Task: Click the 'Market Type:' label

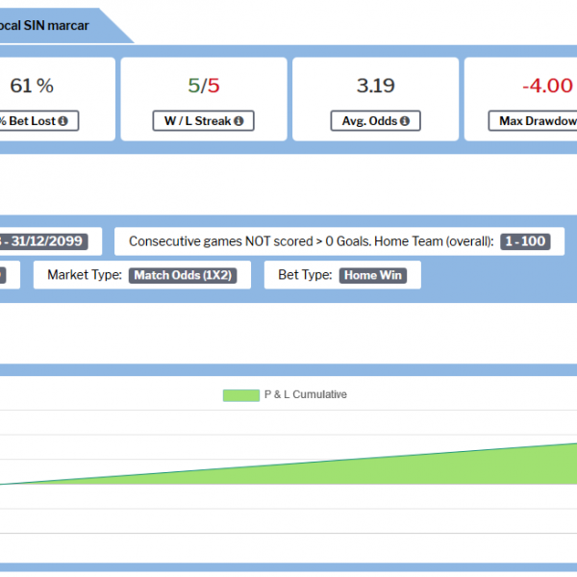Action: point(85,275)
